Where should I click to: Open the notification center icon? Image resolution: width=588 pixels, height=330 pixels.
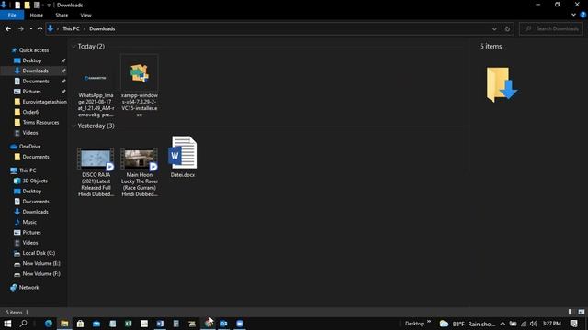(573, 324)
